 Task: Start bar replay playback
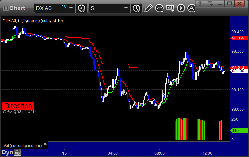tap(181, 8)
